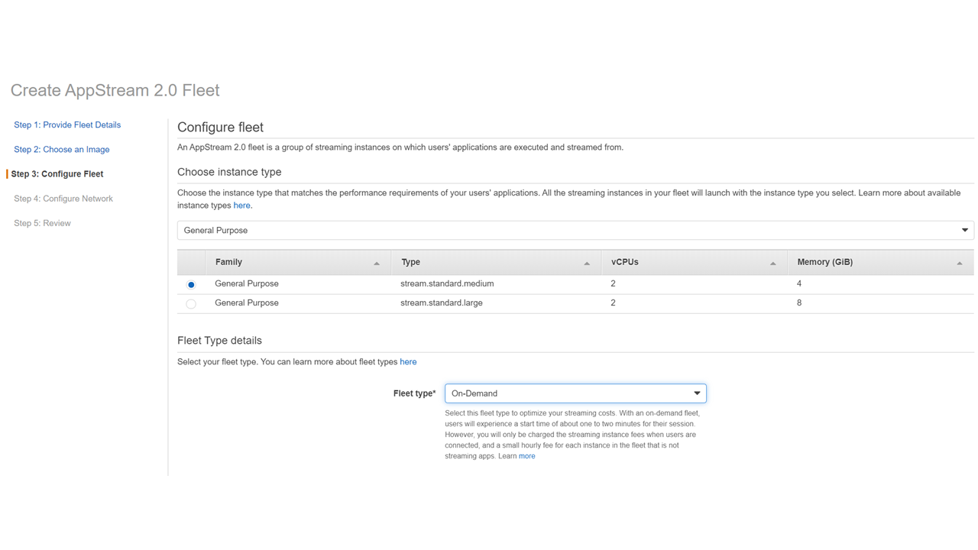Jump to Step 5: Review

[x=42, y=223]
